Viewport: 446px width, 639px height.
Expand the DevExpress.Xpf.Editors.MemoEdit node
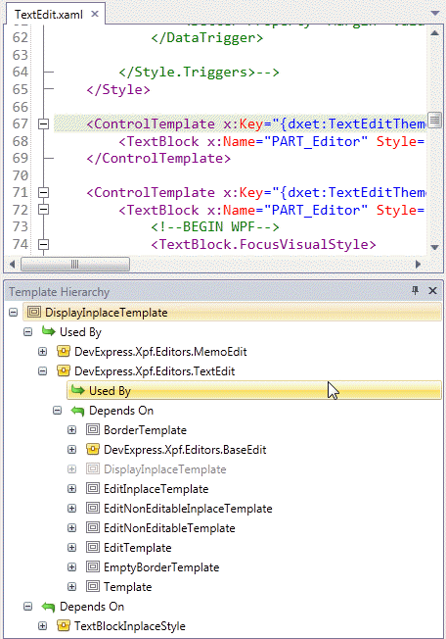click(42, 352)
